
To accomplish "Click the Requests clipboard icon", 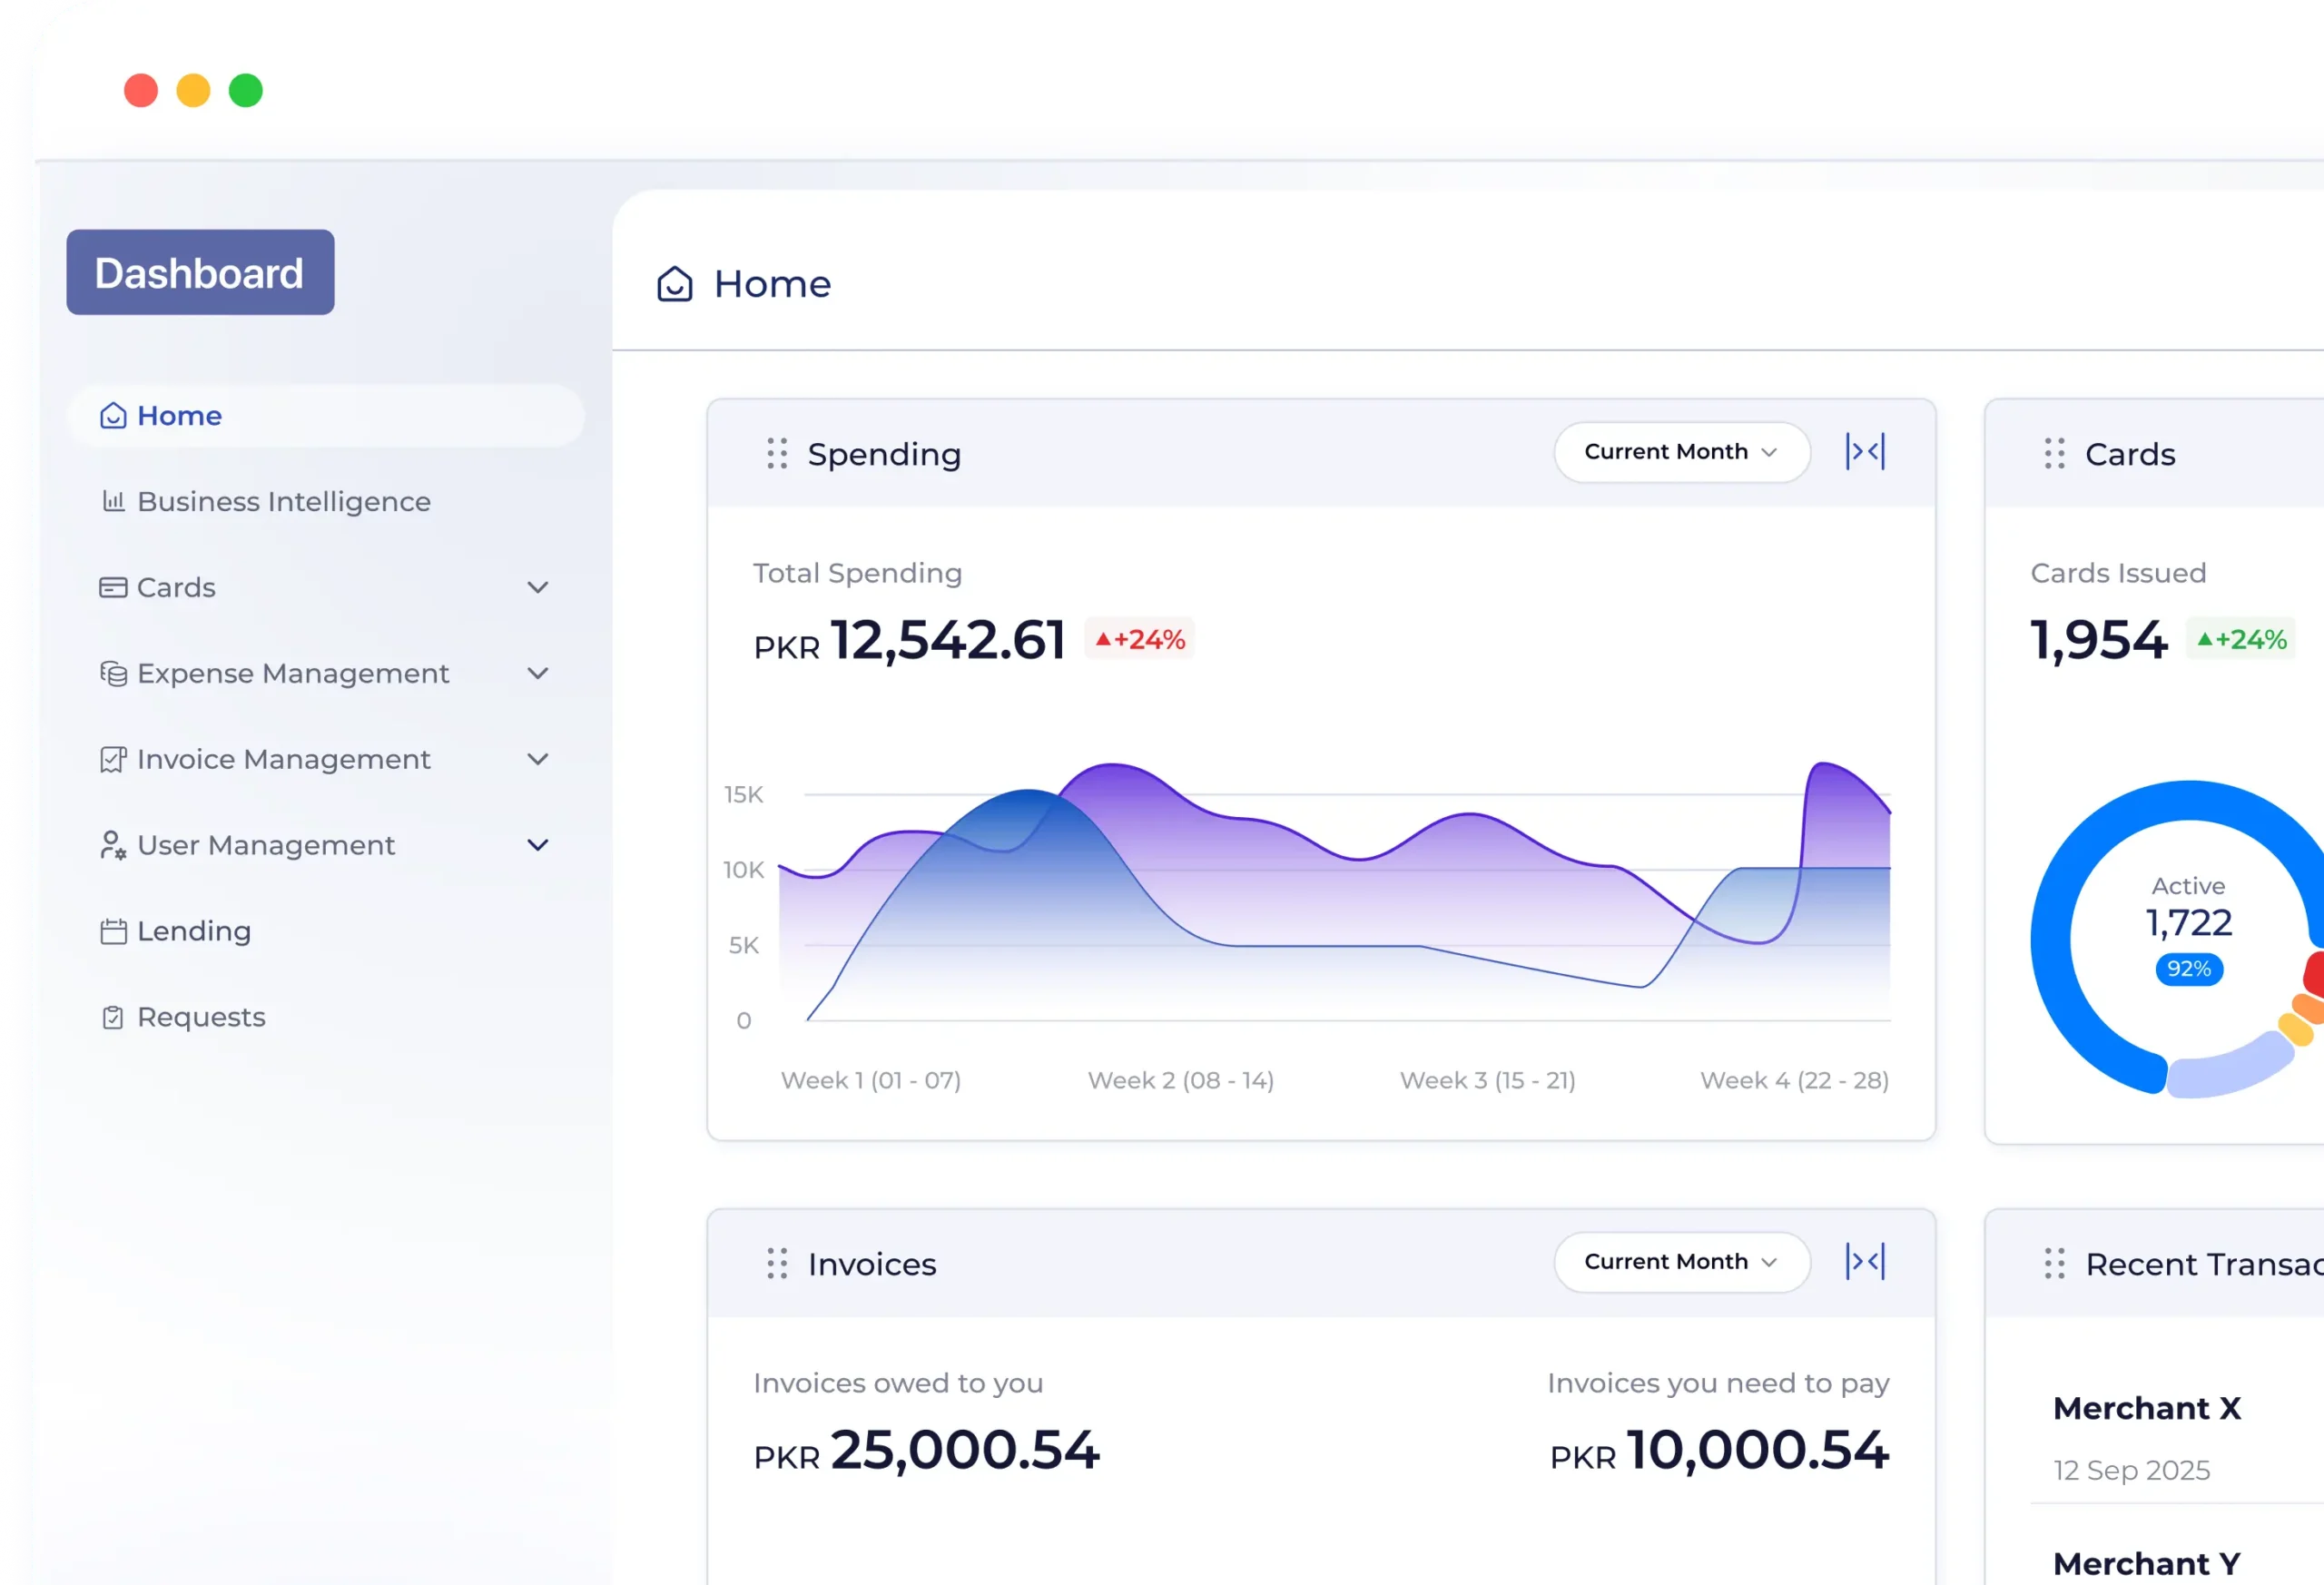I will [113, 1017].
